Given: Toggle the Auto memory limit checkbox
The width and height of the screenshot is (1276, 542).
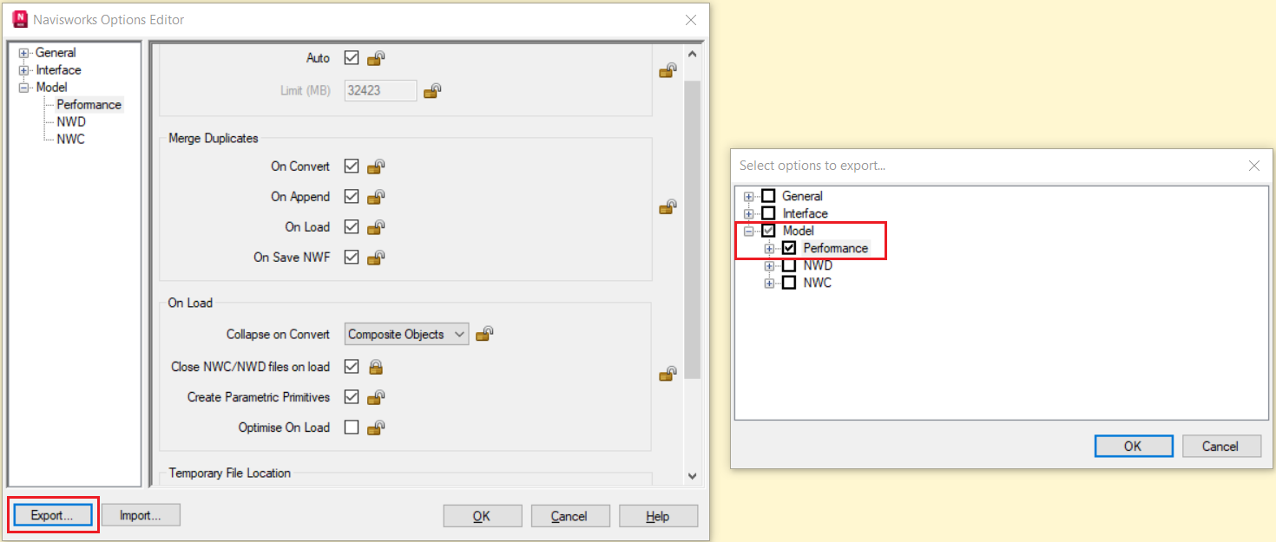Looking at the screenshot, I should click(x=352, y=58).
